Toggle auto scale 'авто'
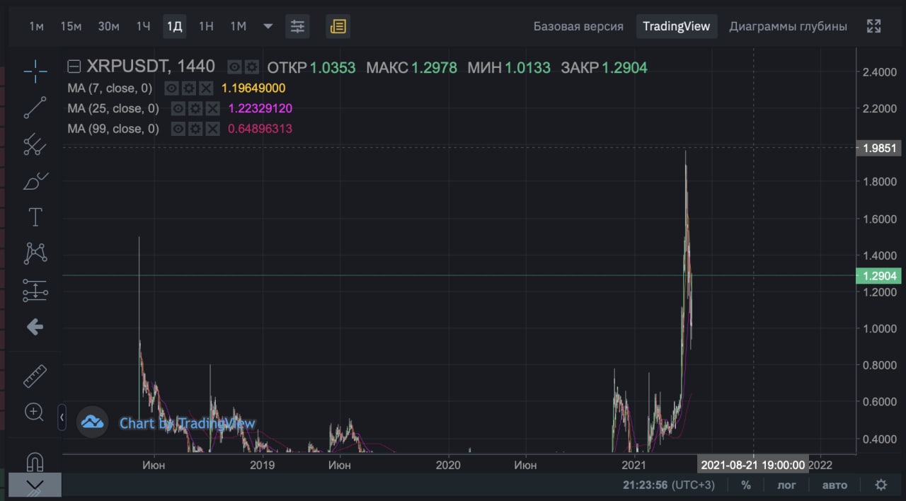906x501 pixels. [x=835, y=485]
